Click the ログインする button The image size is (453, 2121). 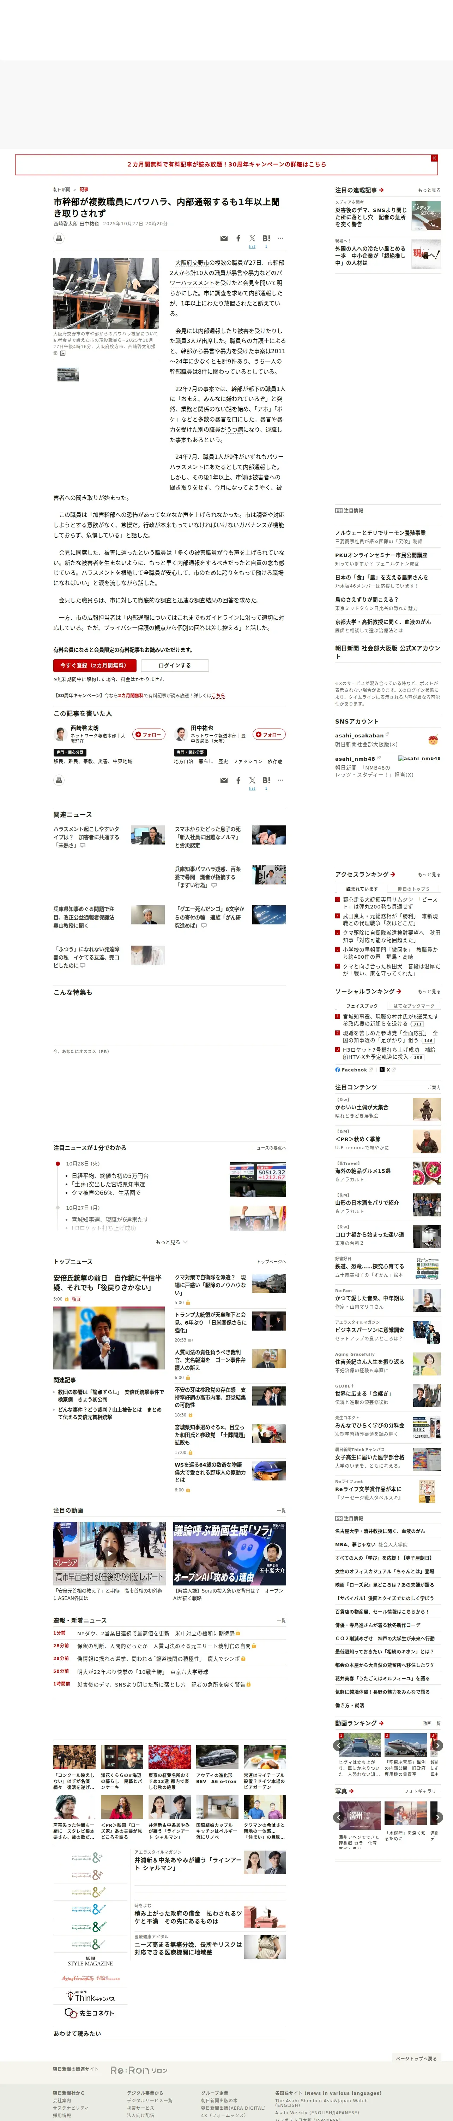[x=174, y=665]
